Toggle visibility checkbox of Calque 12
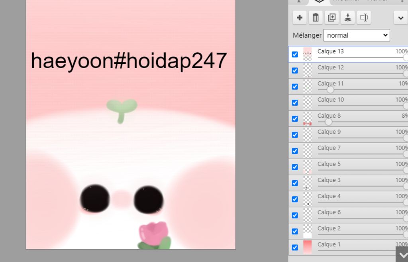The width and height of the screenshot is (408, 262). (x=295, y=71)
